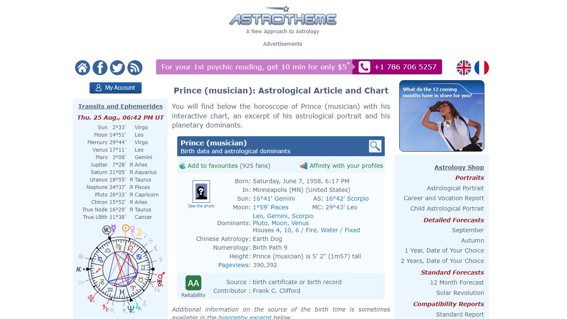This screenshot has width=567, height=319.
Task: Select the Autumn forecast
Action: 472,240
